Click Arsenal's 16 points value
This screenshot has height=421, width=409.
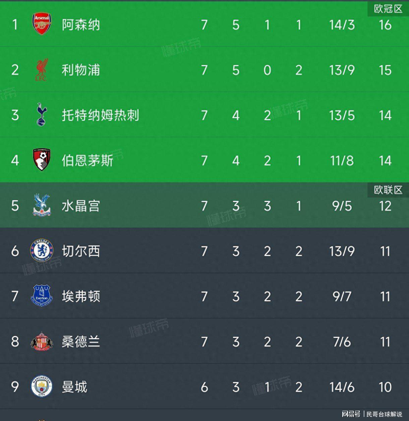pos(385,25)
